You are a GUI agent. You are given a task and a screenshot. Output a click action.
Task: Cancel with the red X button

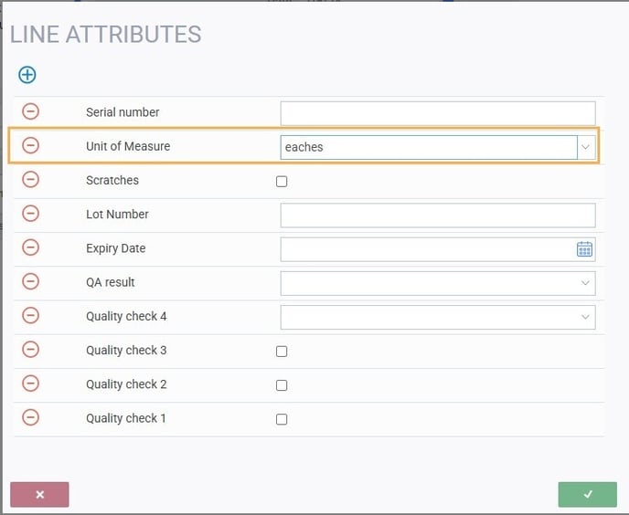click(39, 495)
